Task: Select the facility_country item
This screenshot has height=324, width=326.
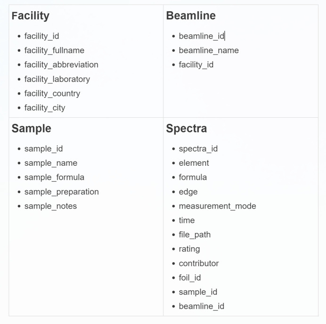Action: tap(52, 93)
